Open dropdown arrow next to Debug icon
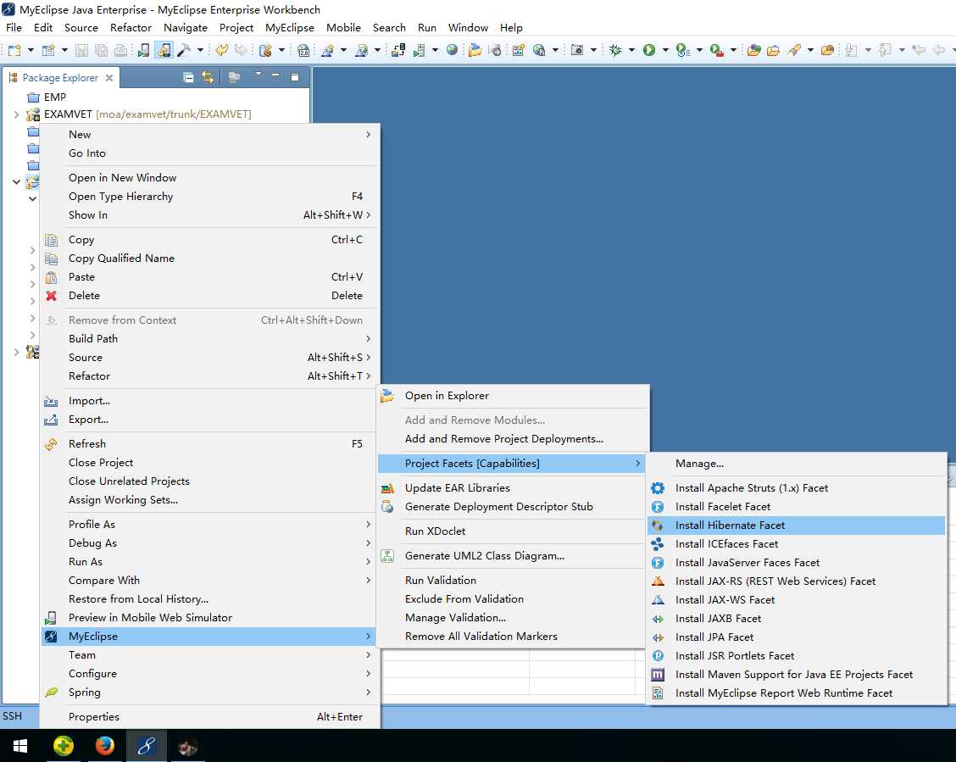 [631, 50]
